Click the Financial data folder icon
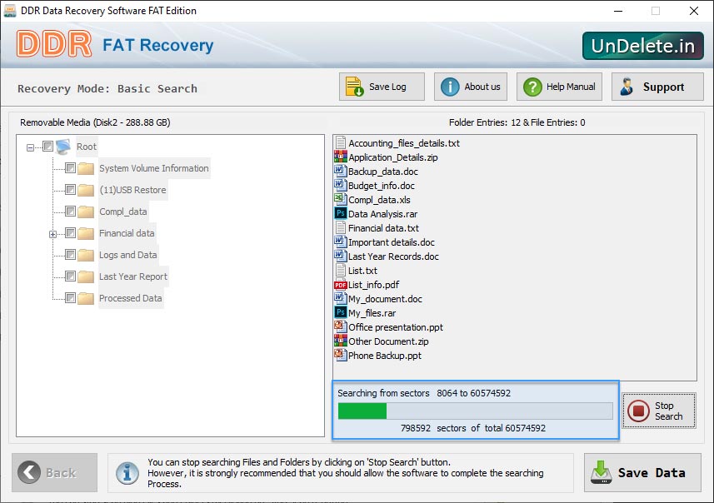The width and height of the screenshot is (714, 503). [86, 233]
